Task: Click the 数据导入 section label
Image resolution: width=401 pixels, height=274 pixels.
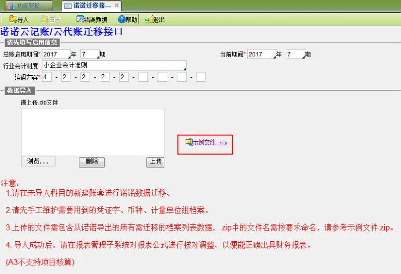Action: point(19,90)
